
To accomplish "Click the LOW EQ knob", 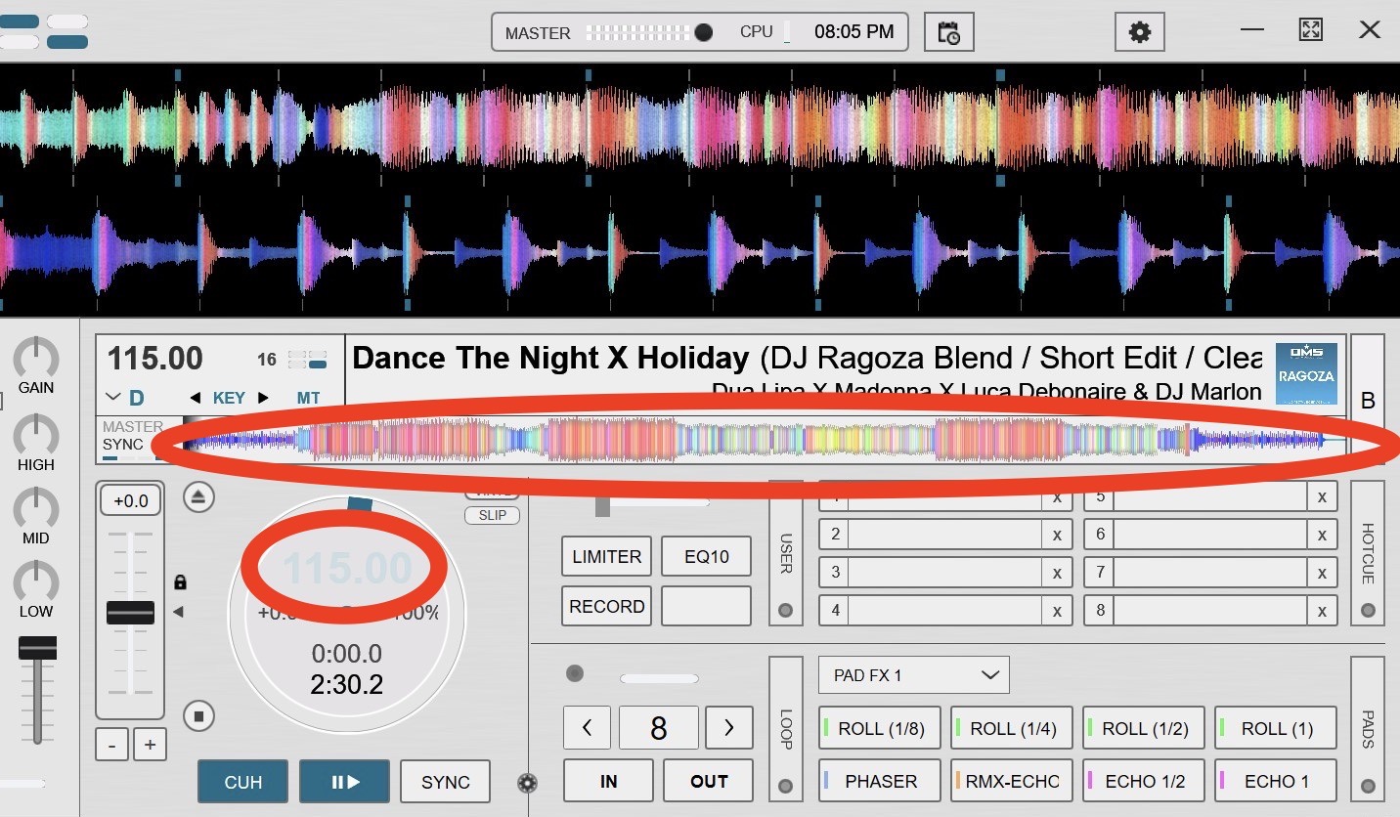I will [36, 582].
